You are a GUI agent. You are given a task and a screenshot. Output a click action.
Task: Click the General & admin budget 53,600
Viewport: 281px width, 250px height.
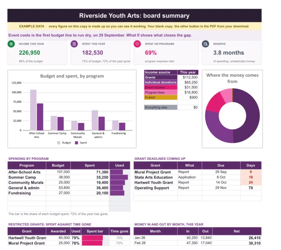[x=64, y=188]
